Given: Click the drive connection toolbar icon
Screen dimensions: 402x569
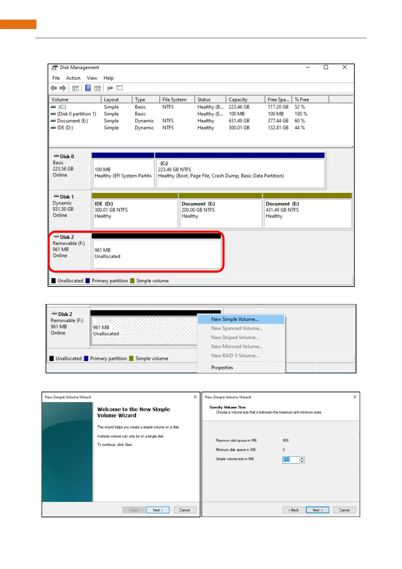Looking at the screenshot, I should point(110,88).
